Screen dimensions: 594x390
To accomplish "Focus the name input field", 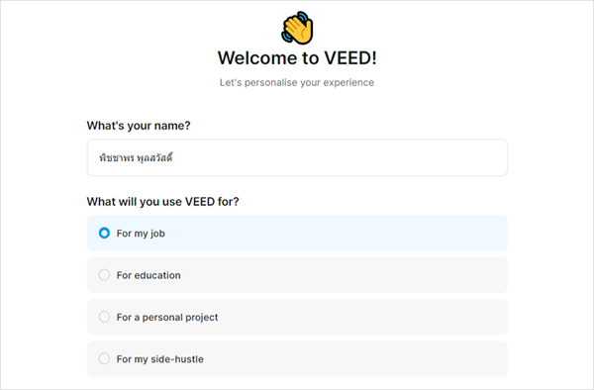I will click(x=297, y=157).
